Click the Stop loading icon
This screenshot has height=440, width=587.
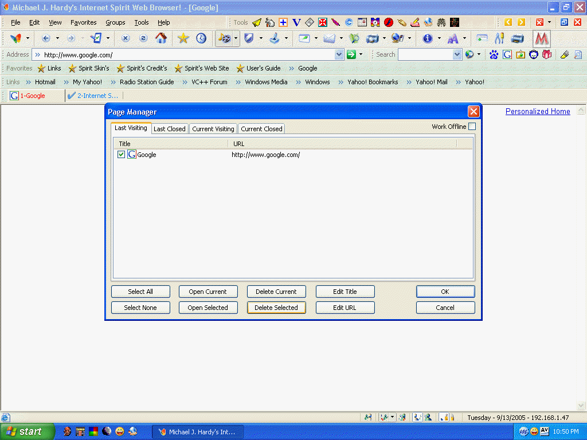pos(125,38)
